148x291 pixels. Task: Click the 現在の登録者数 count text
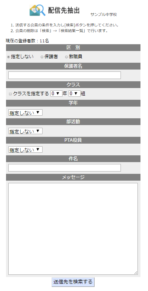coord(27,41)
